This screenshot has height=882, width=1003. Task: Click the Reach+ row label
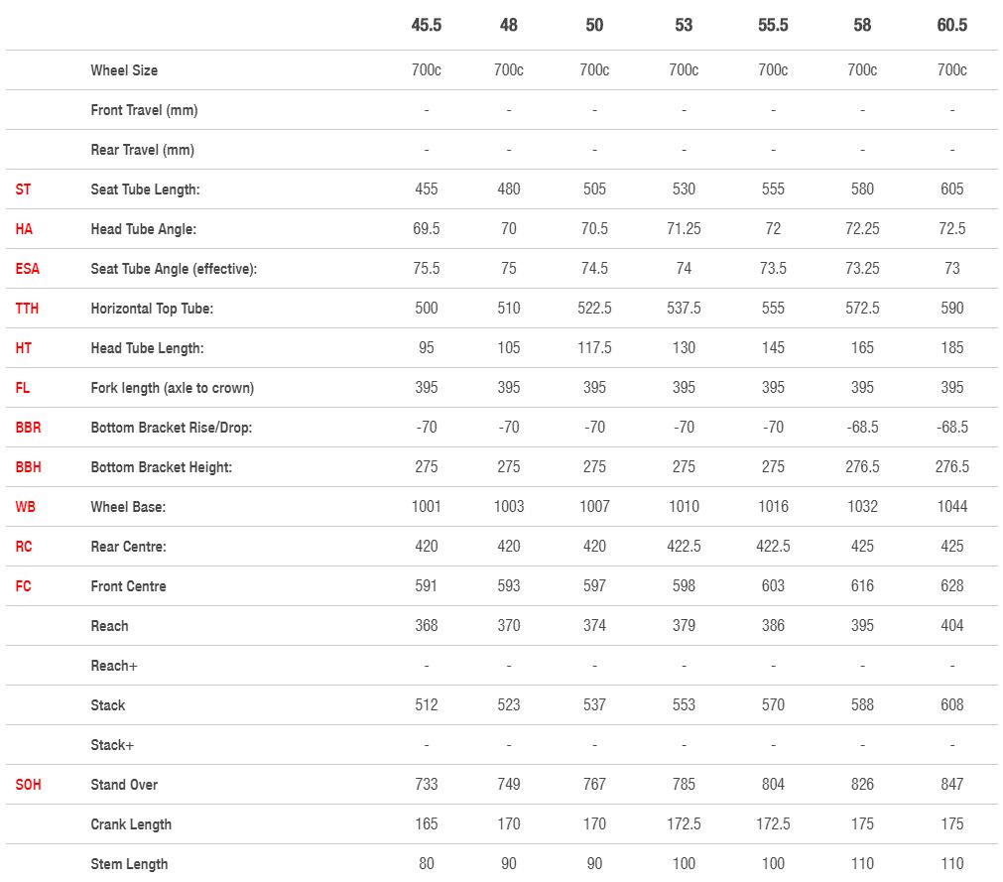click(x=114, y=666)
